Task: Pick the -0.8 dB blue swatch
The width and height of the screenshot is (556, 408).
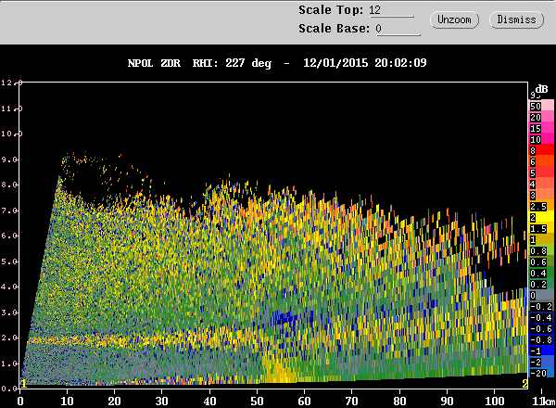Action: point(541,340)
